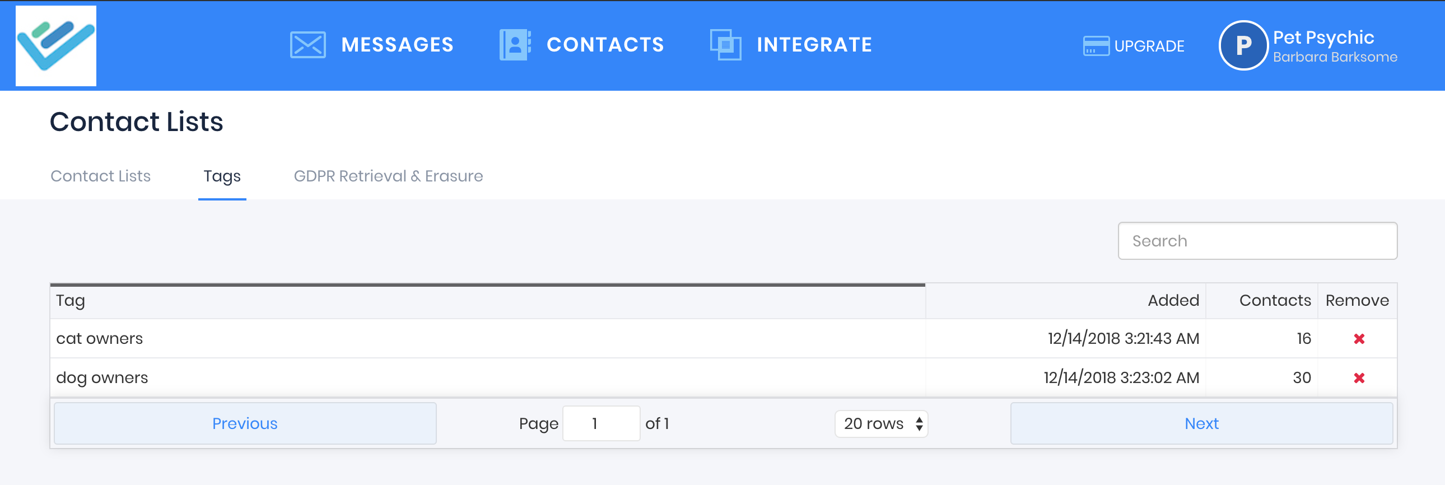Click the Contacts address book icon
Image resolution: width=1445 pixels, height=485 pixels.
click(514, 45)
